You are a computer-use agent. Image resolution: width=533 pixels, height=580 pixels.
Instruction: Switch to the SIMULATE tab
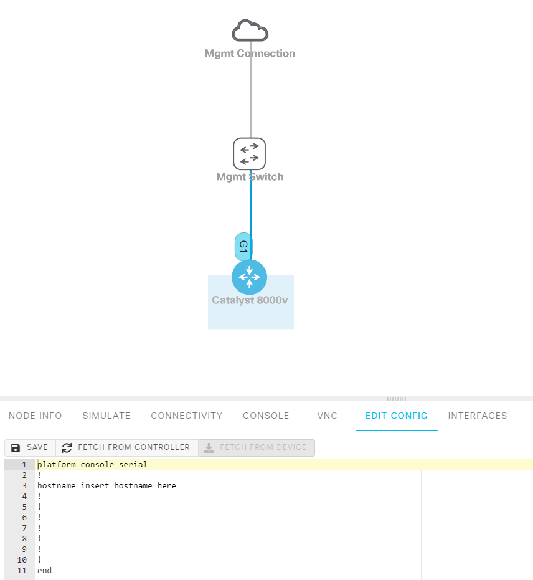coord(106,416)
